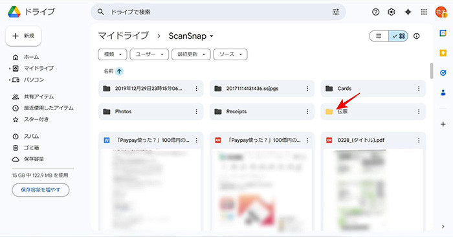Switch to list layout view

pyautogui.click(x=379, y=36)
